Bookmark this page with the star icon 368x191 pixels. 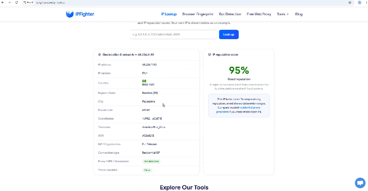pos(350,3)
